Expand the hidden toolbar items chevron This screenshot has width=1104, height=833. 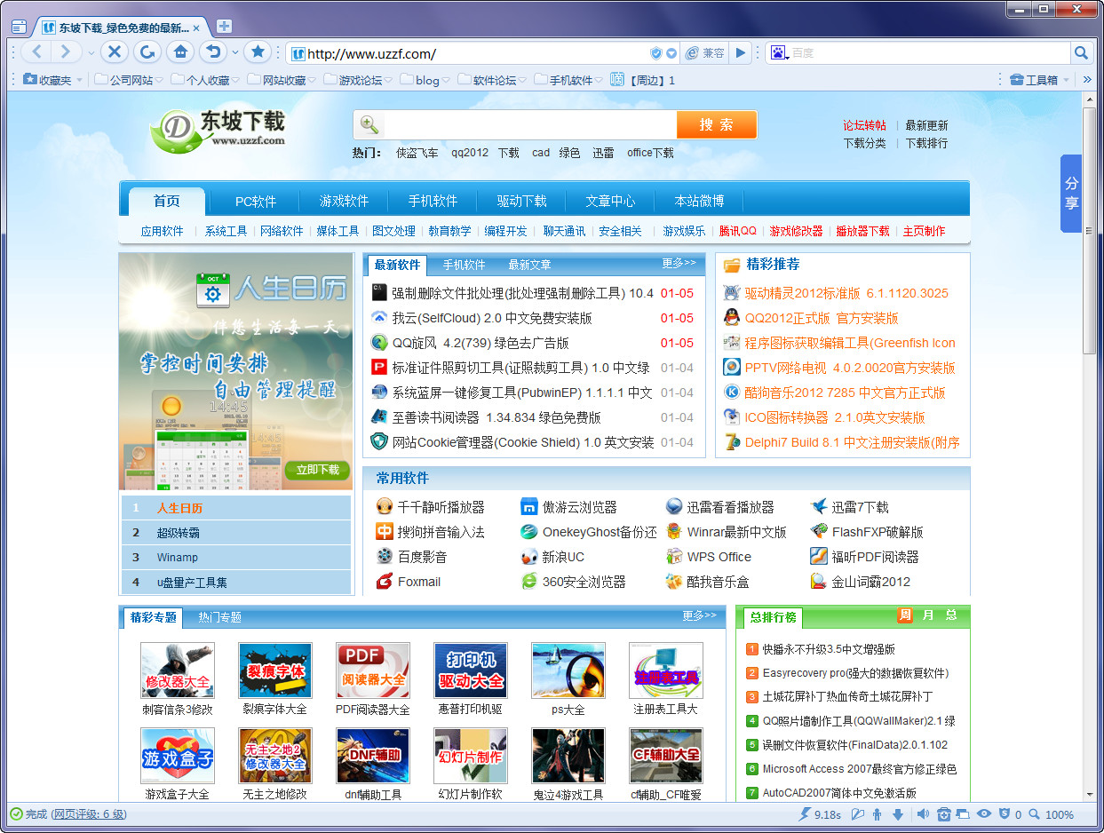pos(1087,80)
